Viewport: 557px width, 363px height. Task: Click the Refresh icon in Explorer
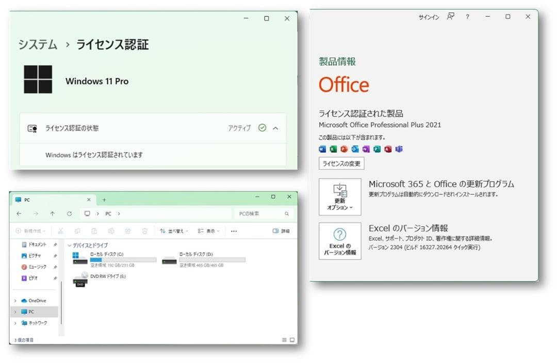coord(69,213)
